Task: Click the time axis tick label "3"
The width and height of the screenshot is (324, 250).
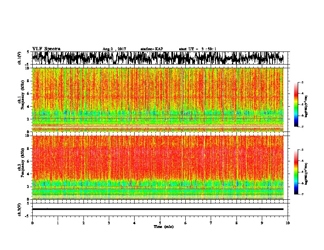Action: [x=109, y=223]
